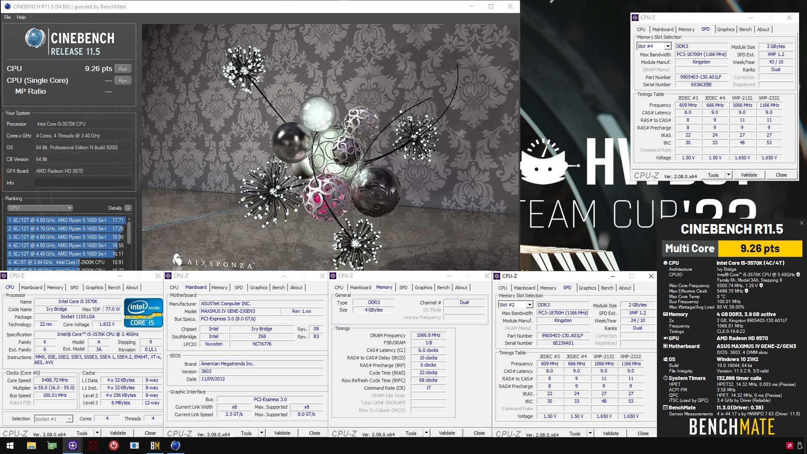
Task: Click DRAM Frequency 1066.8 MHz value
Action: [429, 335]
